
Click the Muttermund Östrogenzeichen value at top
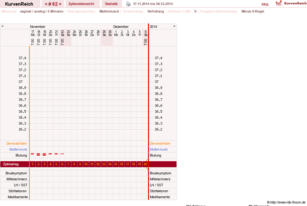click(x=109, y=11)
